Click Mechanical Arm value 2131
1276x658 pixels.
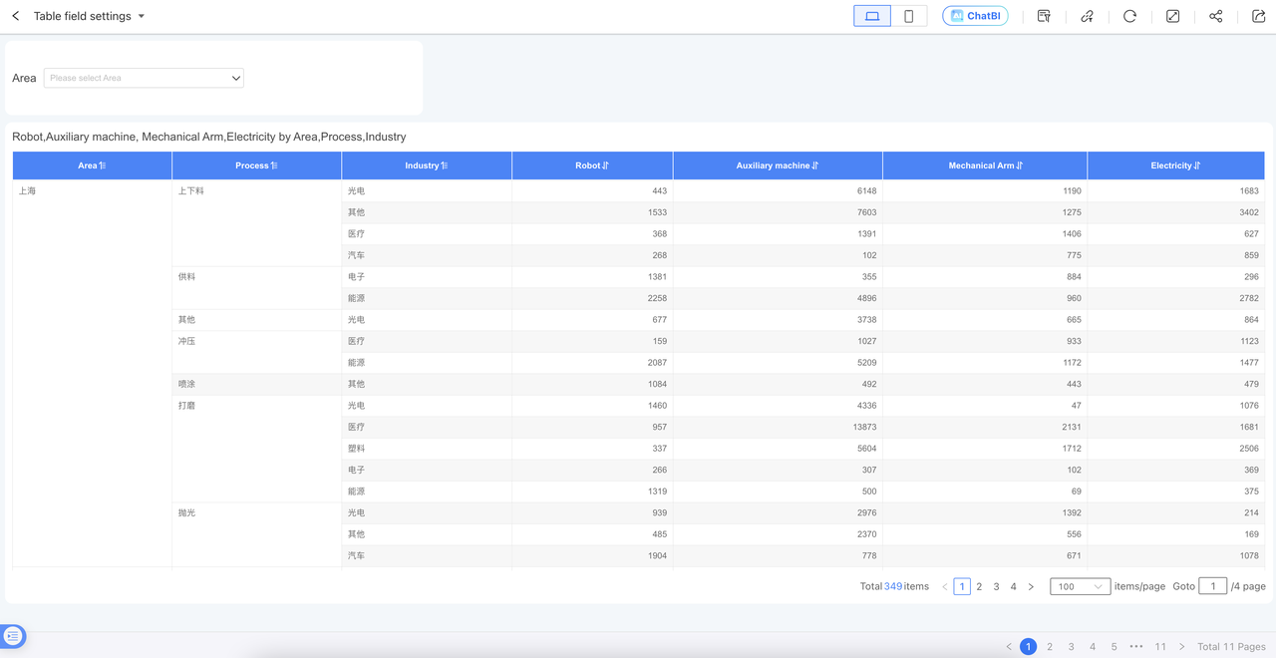click(1071, 427)
